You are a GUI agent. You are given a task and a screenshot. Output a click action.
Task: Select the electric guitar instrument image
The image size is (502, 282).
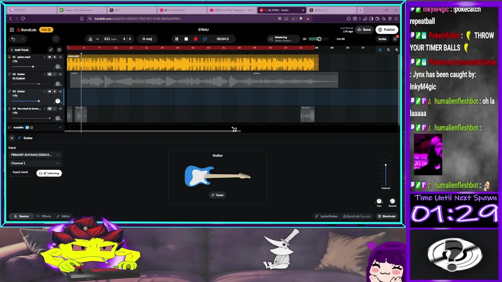click(x=217, y=176)
